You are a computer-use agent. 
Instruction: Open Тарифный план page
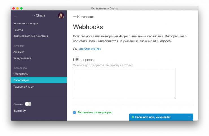(24, 87)
